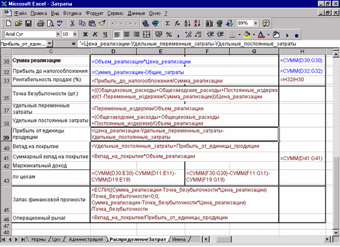340x247 pixels.
Task: Jump to last sheet tab button
Action: click(x=23, y=240)
